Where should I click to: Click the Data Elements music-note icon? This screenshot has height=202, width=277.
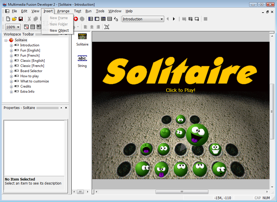(x=116, y=19)
